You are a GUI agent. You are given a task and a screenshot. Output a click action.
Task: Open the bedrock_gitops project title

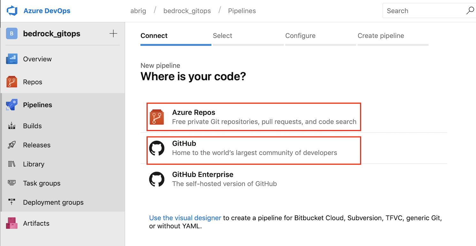tap(52, 34)
